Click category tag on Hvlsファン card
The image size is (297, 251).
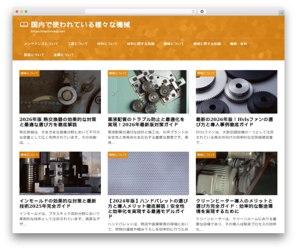[x=206, y=73]
